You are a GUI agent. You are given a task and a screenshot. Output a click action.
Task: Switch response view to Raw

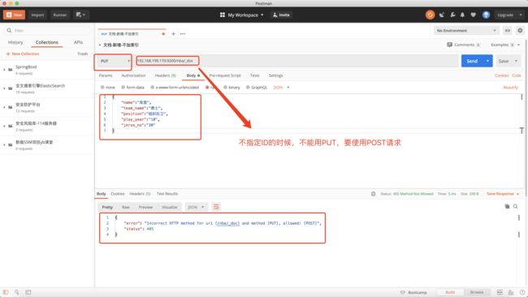point(126,207)
